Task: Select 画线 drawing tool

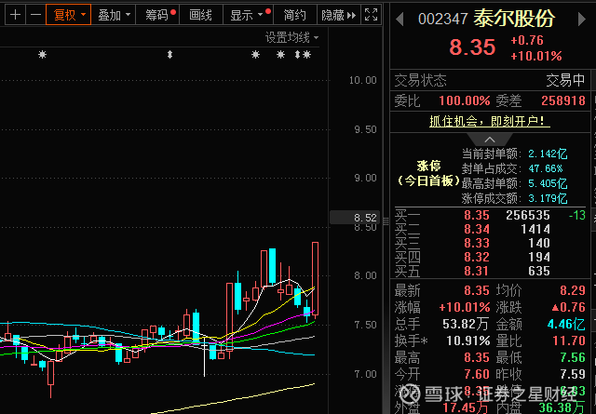Action: [201, 15]
